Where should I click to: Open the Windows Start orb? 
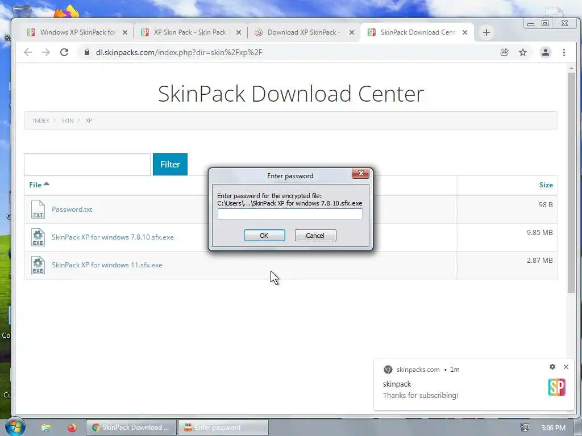[x=15, y=427]
